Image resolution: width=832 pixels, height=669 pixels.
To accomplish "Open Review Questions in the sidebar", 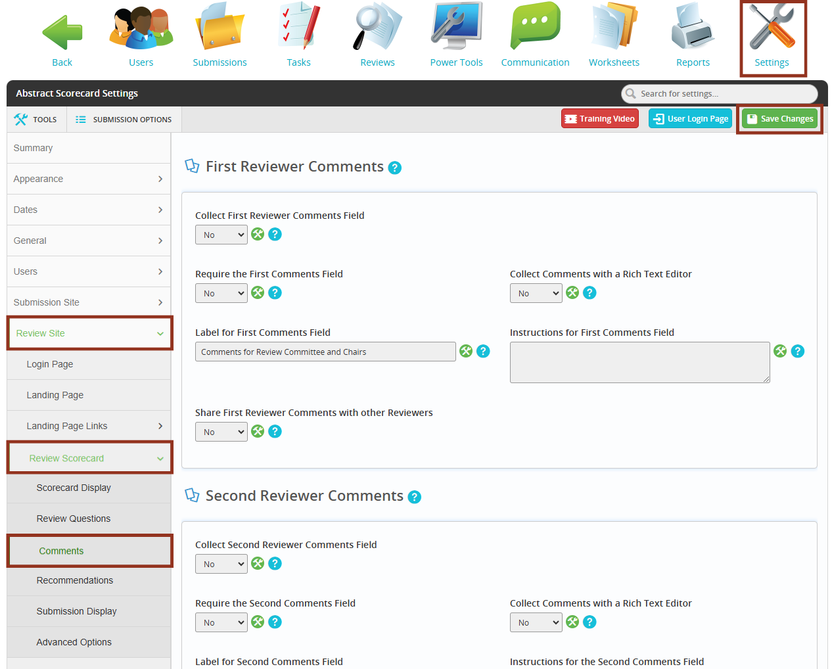I will coord(89,519).
